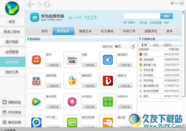Open the 音乐 app icon
186x131 pixels.
click(x=36, y=60)
